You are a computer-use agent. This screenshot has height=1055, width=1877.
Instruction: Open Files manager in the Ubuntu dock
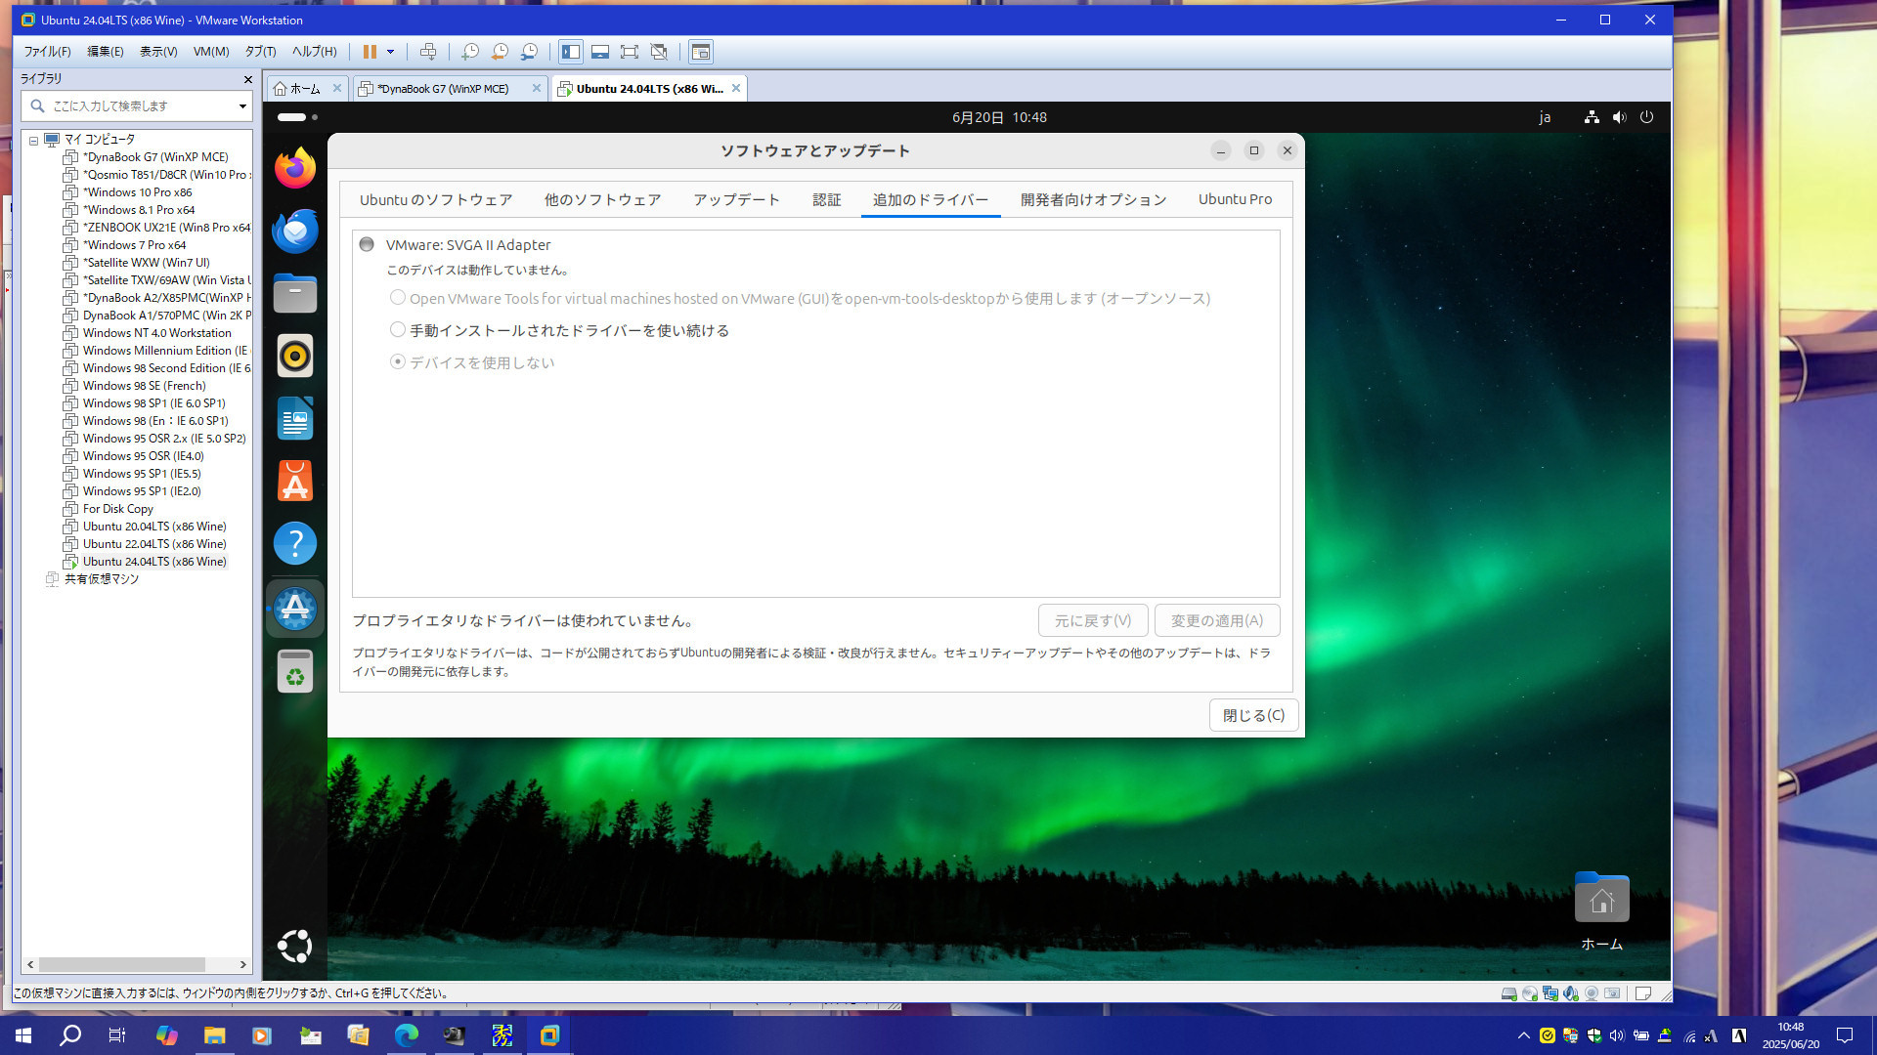[294, 293]
